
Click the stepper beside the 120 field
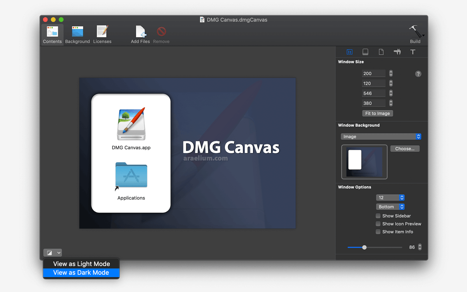(x=391, y=83)
